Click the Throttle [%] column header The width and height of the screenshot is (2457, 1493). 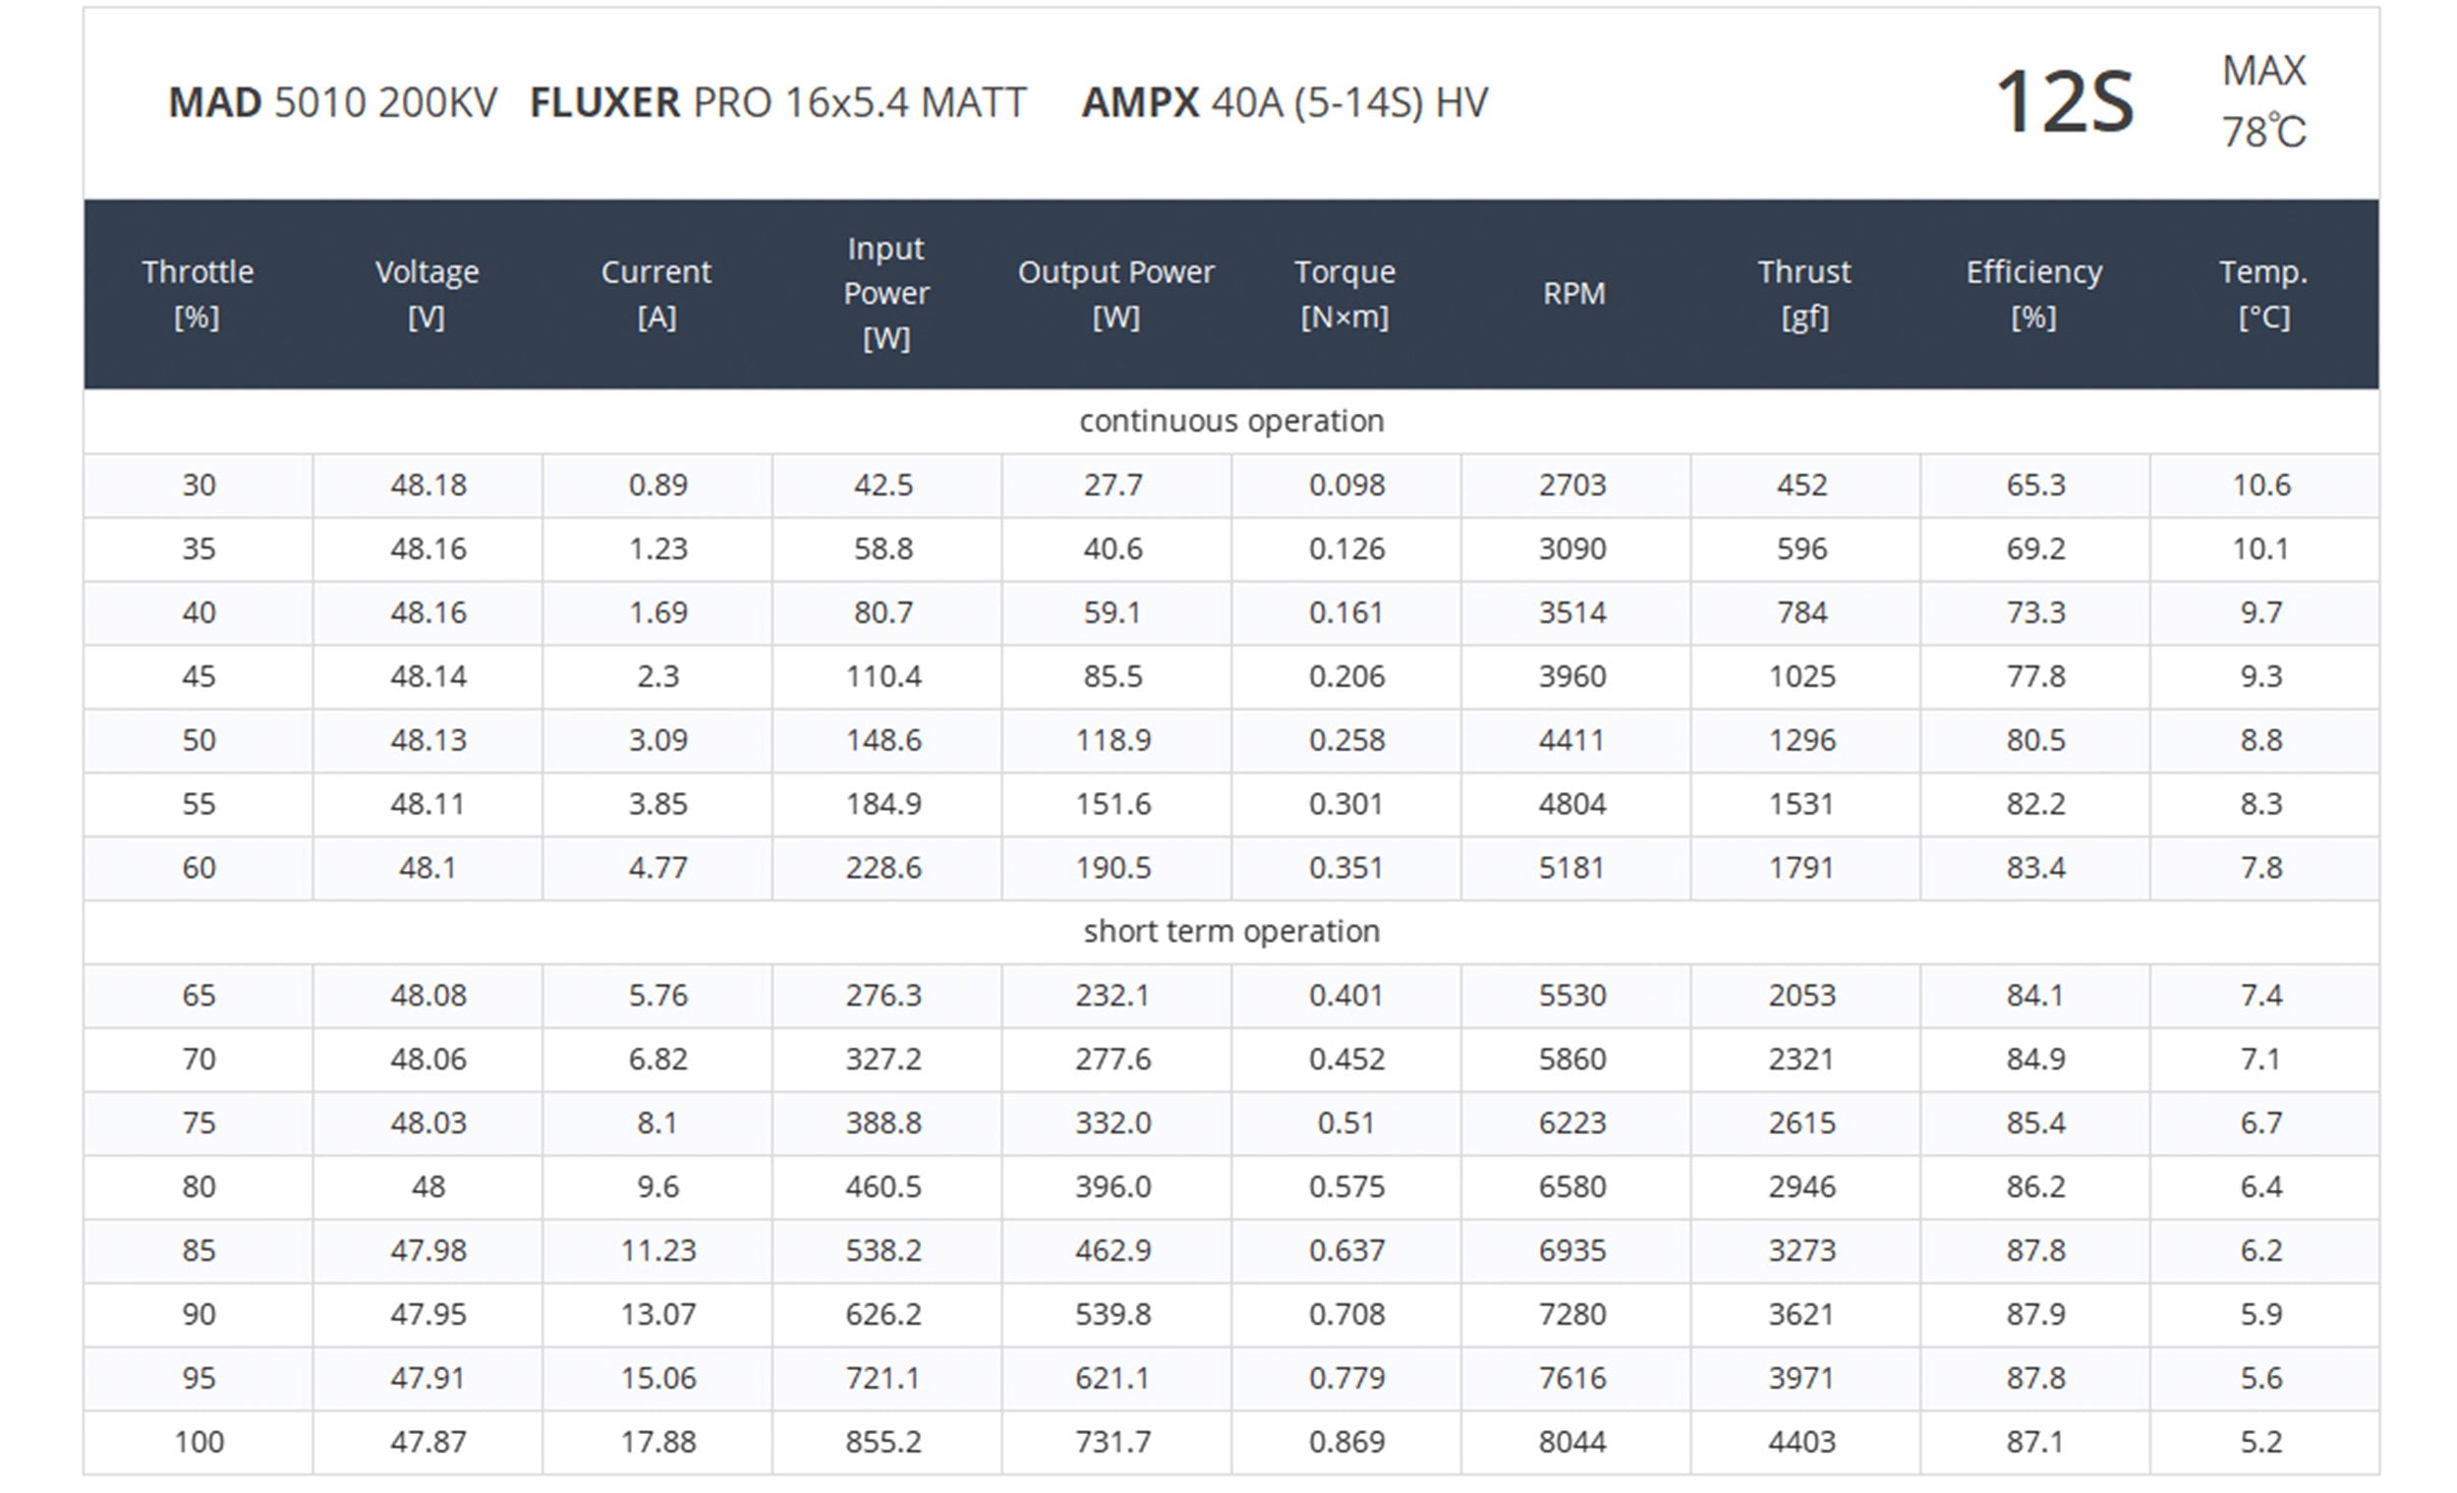[198, 294]
